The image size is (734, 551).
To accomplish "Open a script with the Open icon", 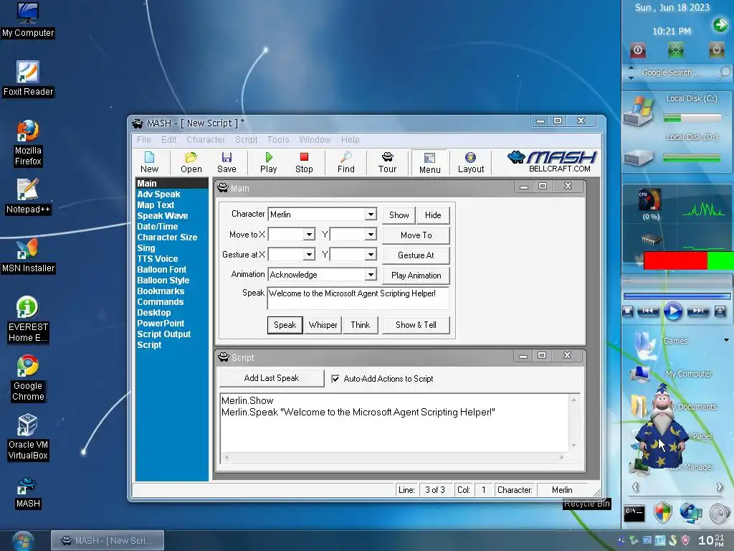I will point(191,163).
